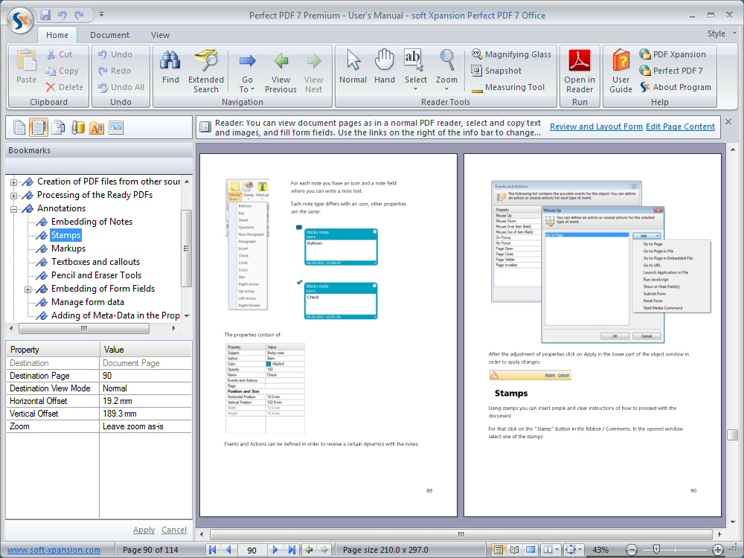Close the Reader info bar
Viewport: 744px width, 558px height.
[x=728, y=122]
